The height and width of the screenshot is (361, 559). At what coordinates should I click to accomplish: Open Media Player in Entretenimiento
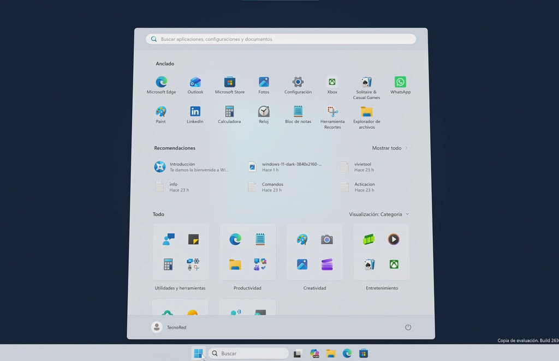pos(394,239)
